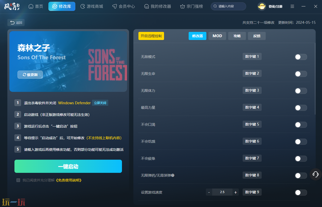Viewport: 322px width, 207px height.
Task: Open the hamburger menu icon
Action: tap(292, 6)
